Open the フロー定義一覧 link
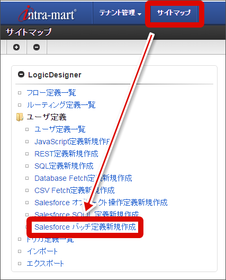The image size is (226, 280). click(x=51, y=93)
